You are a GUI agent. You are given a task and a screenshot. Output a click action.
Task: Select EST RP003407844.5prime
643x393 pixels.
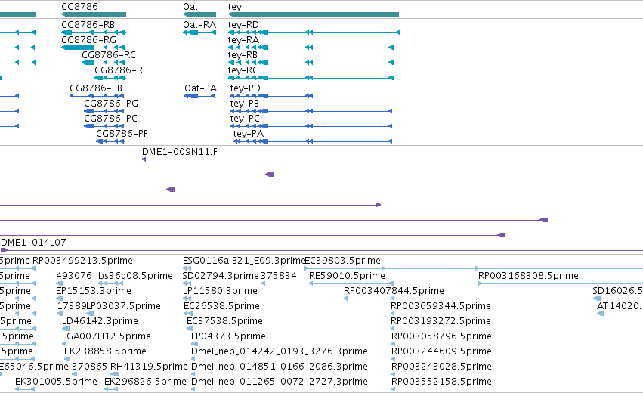(394, 291)
